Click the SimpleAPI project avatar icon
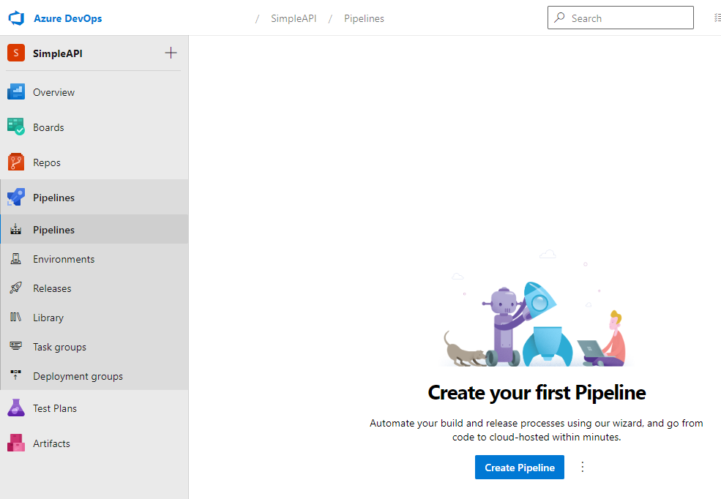The image size is (721, 499). click(x=16, y=53)
